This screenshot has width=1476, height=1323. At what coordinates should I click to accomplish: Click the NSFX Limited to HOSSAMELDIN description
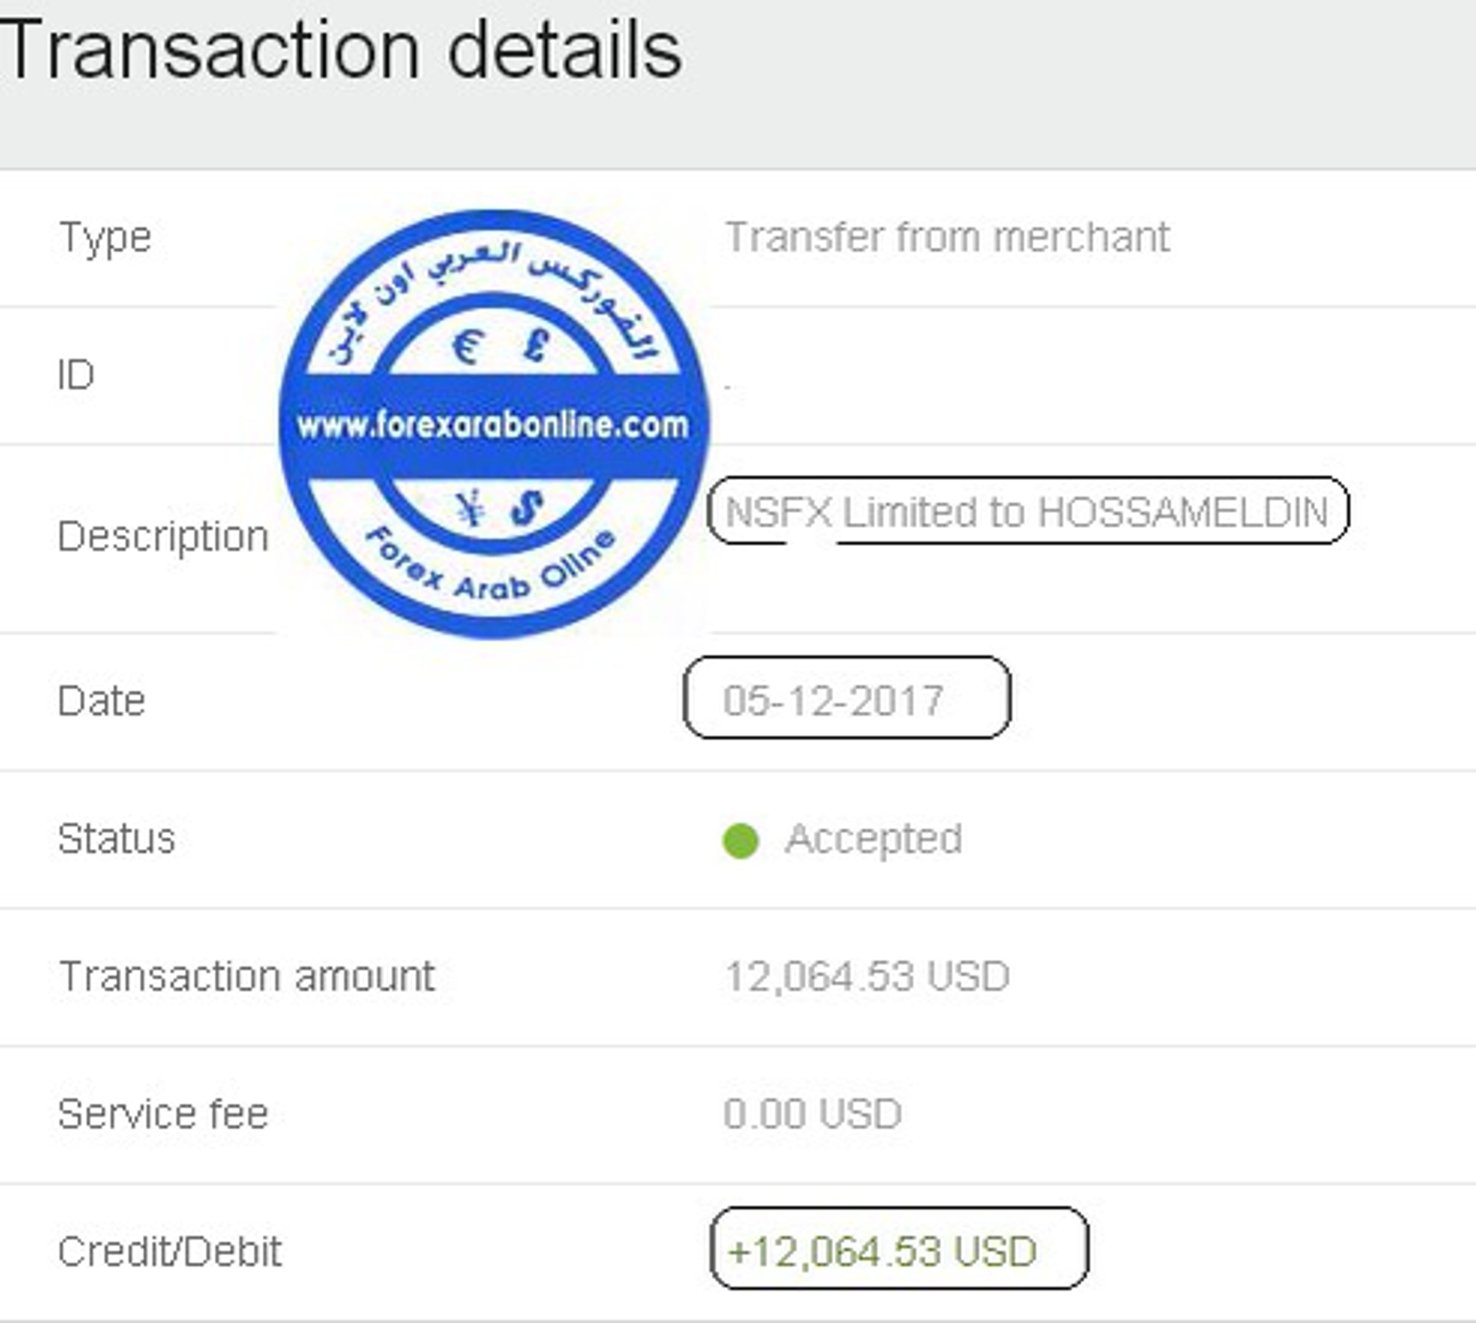pos(1026,511)
